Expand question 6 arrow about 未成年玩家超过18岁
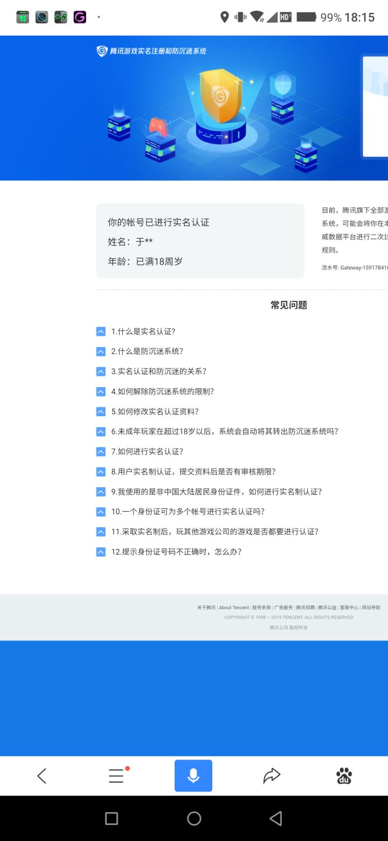 coord(101,431)
